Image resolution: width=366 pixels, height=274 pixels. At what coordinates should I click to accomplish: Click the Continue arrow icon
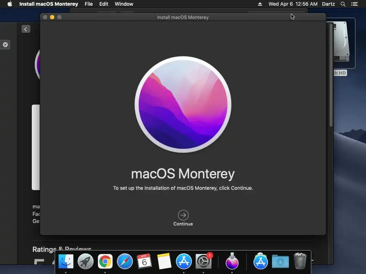click(183, 215)
